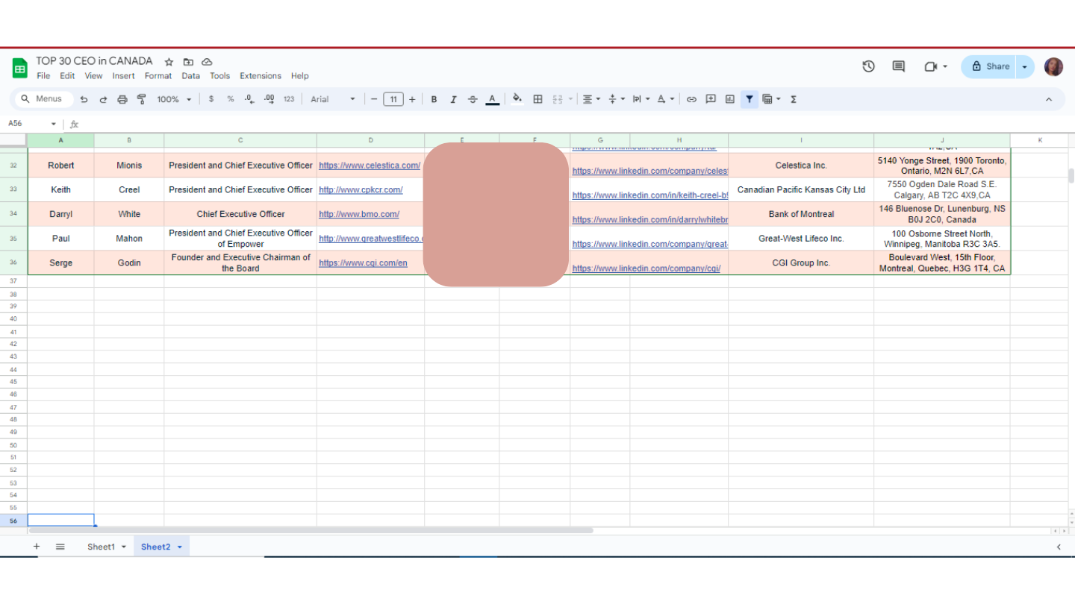Open the text wrapping dropdown
This screenshot has height=604, width=1075.
click(x=641, y=99)
